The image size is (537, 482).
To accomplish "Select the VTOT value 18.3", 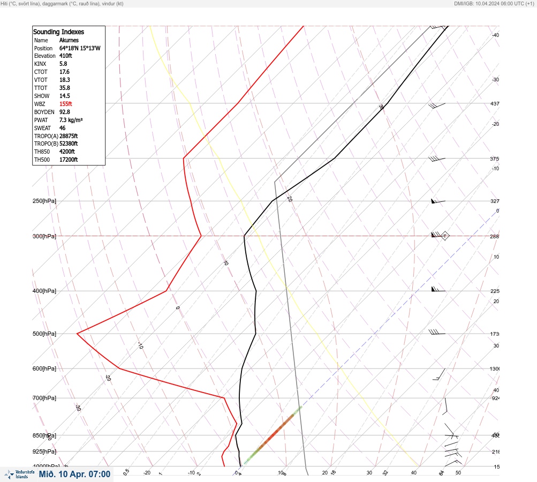I will coord(65,79).
